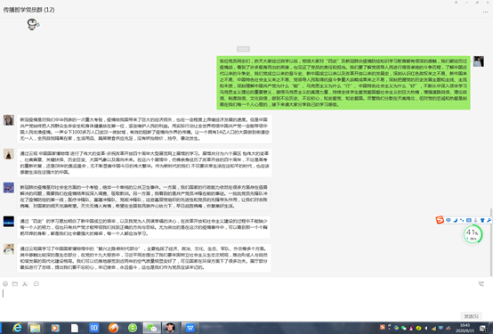Open the emoji picker in chat toolbar

(x=5, y=283)
